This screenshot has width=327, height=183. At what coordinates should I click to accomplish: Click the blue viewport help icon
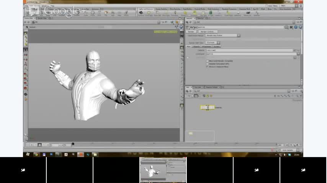click(x=181, y=27)
